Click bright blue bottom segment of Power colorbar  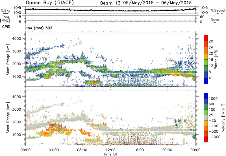206,81
